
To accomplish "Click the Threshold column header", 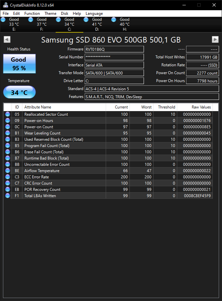I will coord(165,107).
